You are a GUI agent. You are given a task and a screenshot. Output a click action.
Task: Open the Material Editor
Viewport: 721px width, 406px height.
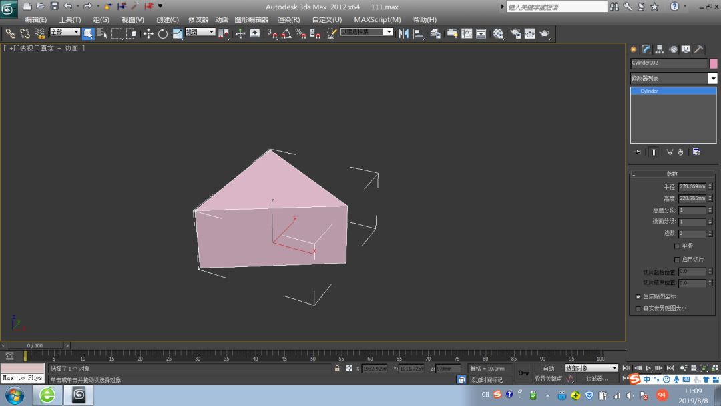coord(498,33)
